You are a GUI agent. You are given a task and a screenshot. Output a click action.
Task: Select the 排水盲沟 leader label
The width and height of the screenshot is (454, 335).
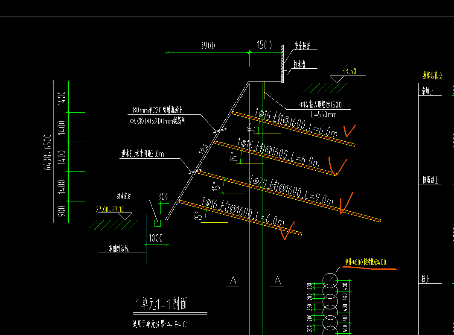124,196
